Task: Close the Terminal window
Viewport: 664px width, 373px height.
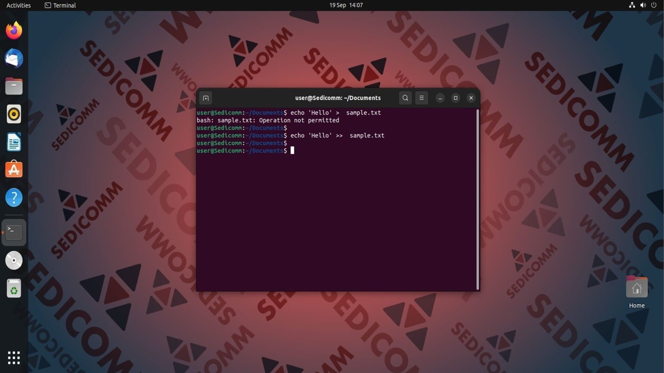Action: coord(471,98)
